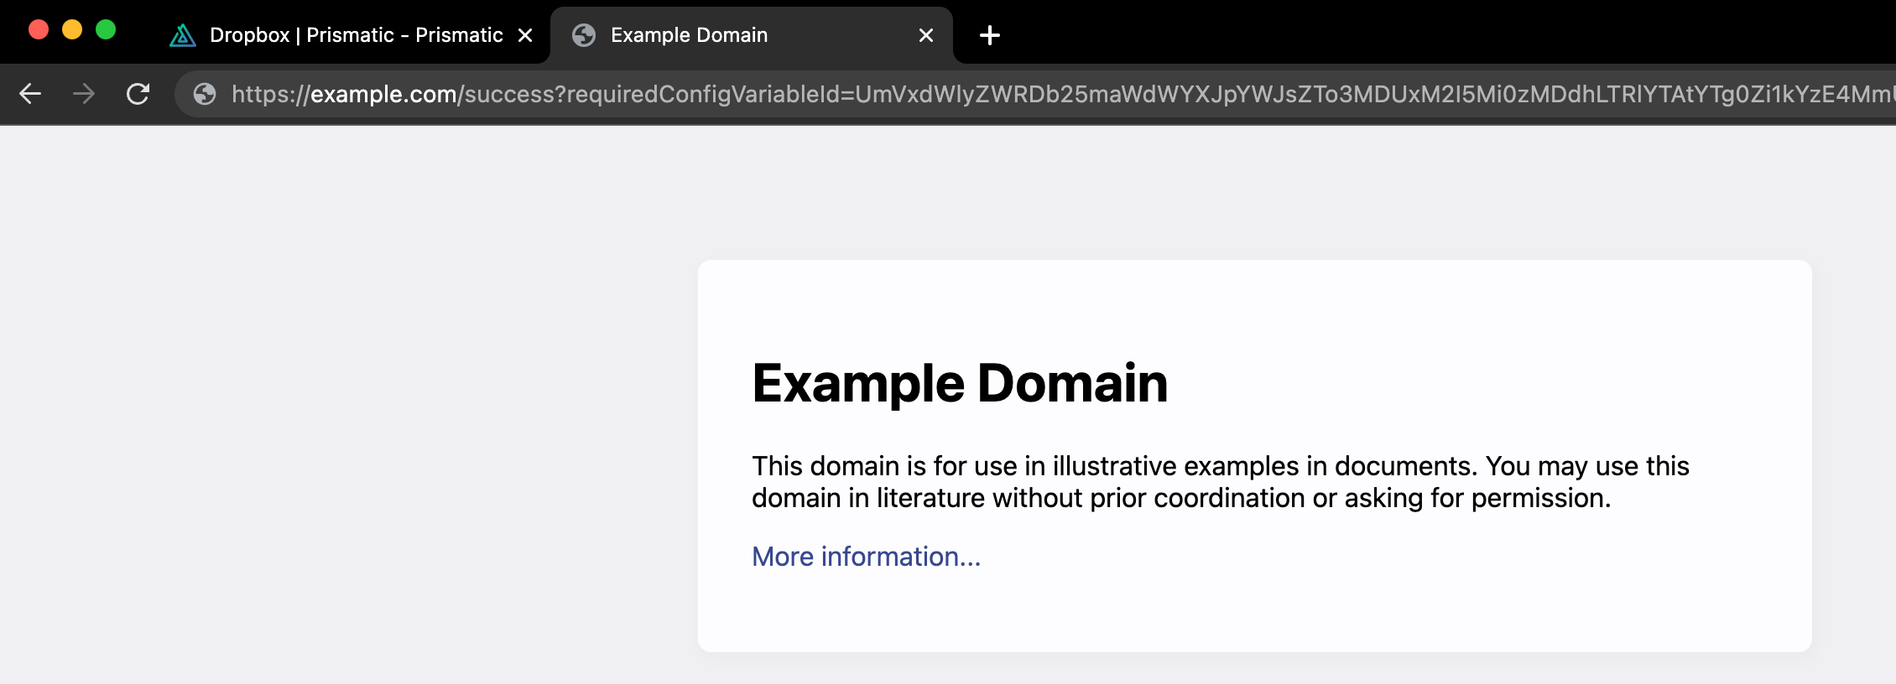Select the Example Domain tab
Viewport: 1896px width, 684px height.
coord(752,35)
